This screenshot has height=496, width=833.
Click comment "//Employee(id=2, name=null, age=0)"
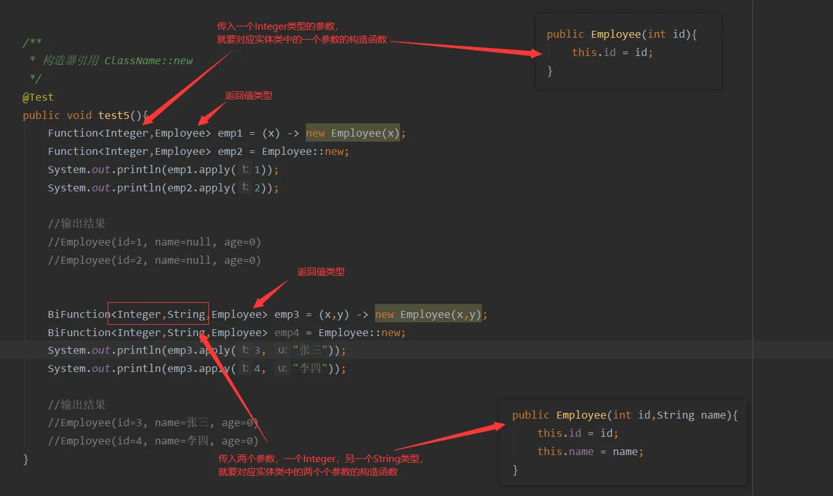[154, 261]
